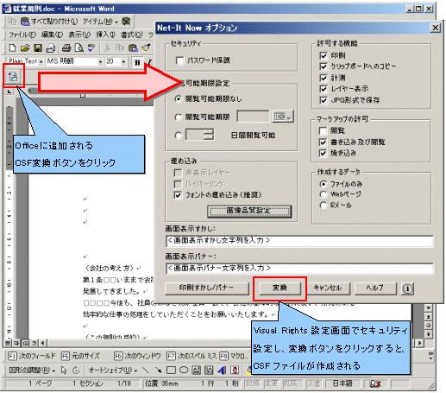Screen dimensions: 446x393
Task: Open the 表示 menu
Action: coord(79,35)
